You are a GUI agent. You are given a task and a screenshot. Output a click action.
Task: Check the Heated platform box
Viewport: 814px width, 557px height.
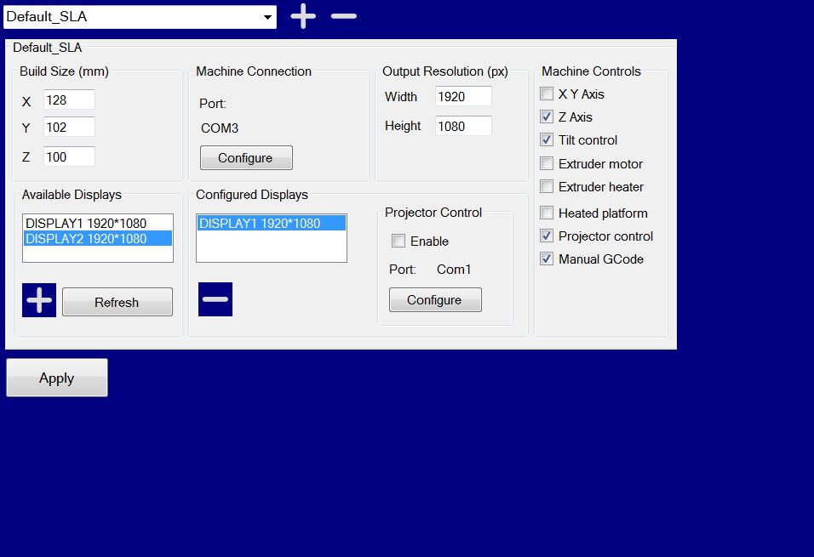[547, 213]
